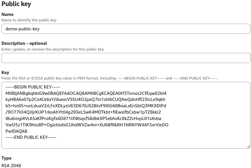Screen dimensions: 251x168
Task: Click the last key line PwIDAQAB
Action: [16, 131]
